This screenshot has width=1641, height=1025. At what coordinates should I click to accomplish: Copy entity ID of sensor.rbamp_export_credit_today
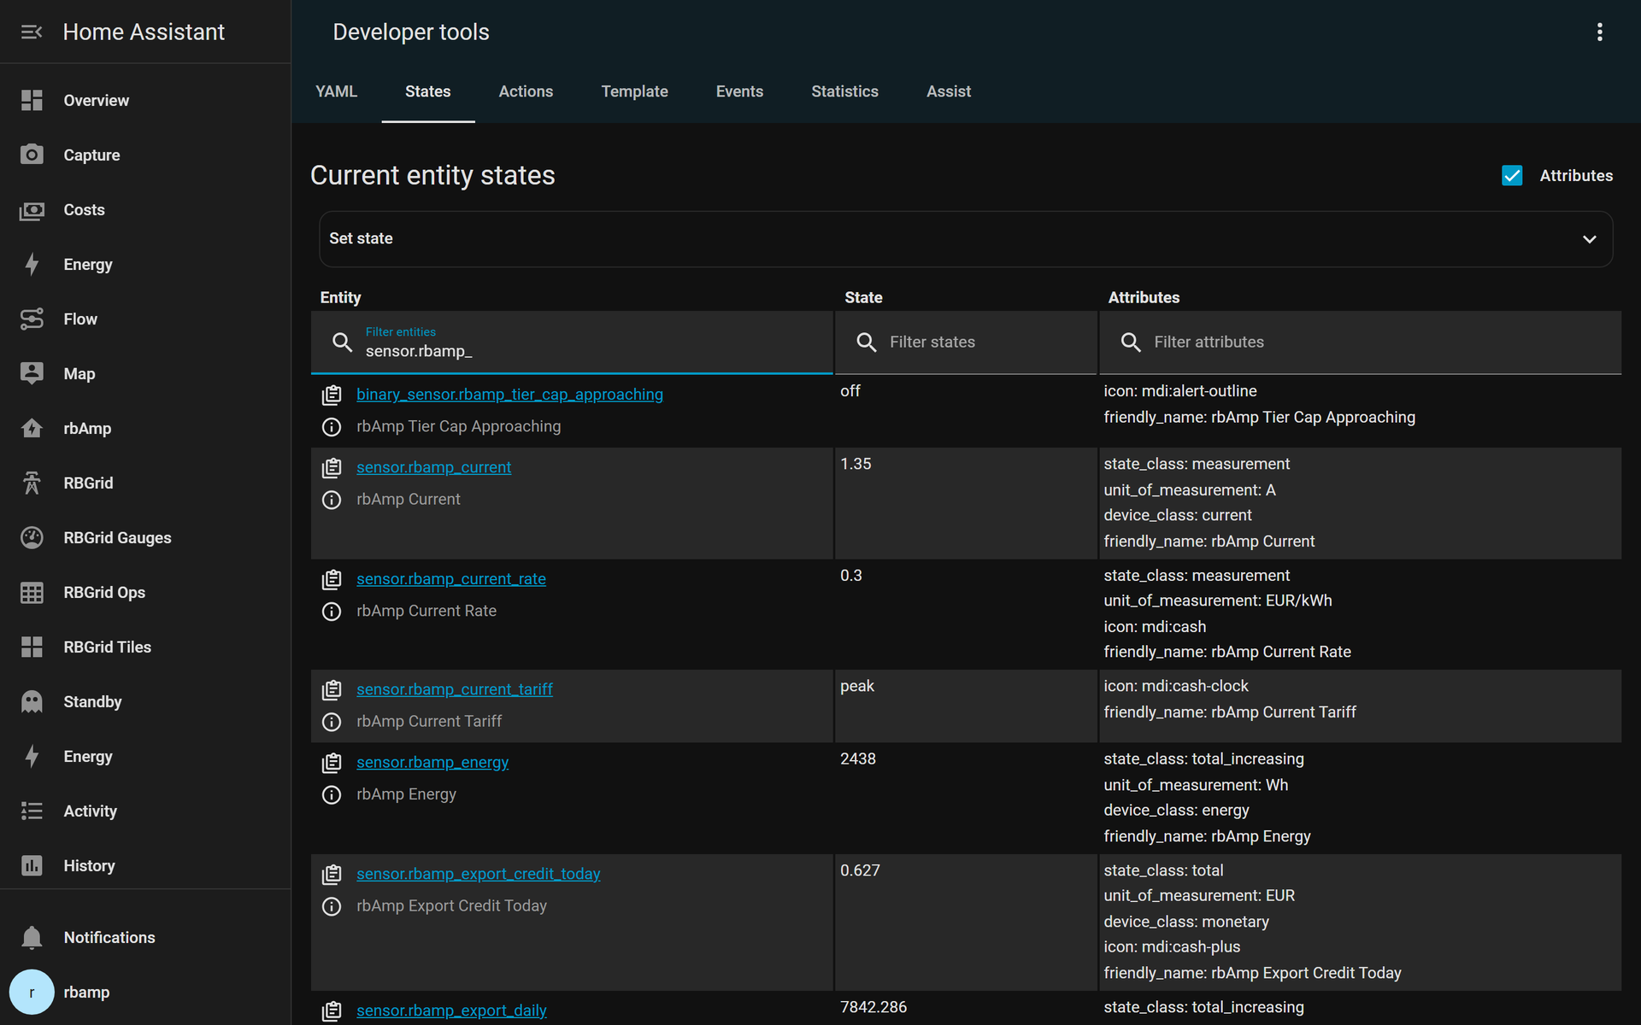coord(332,874)
